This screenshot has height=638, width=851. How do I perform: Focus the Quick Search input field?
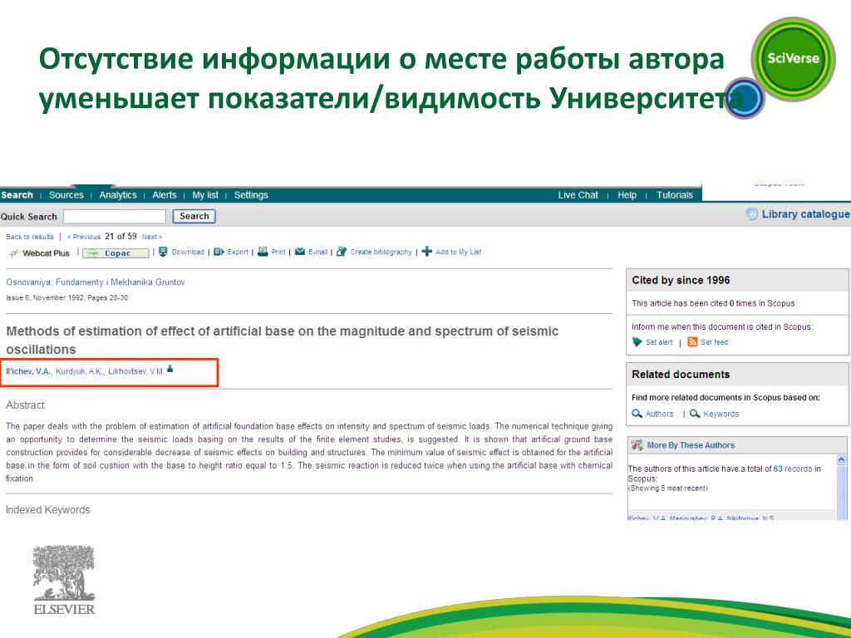(x=115, y=217)
